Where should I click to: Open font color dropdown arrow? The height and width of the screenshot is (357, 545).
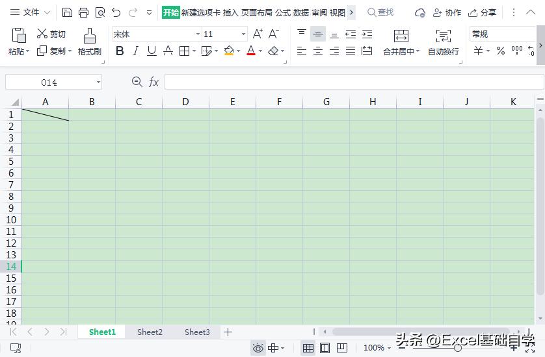pyautogui.click(x=261, y=51)
